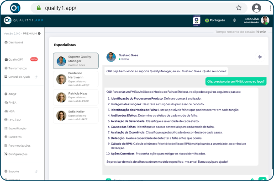
Task: Click the Dashboard home icon
Action: pyautogui.click(x=6, y=42)
